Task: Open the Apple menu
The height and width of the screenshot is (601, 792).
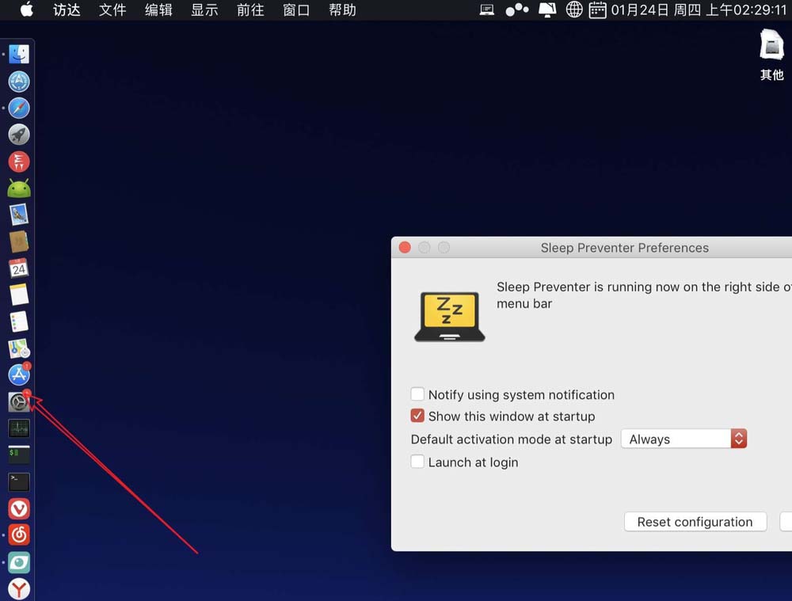Action: point(26,9)
